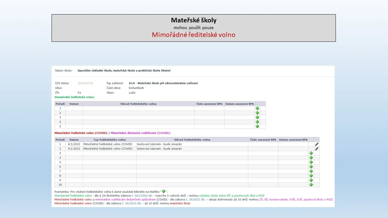Click the green plus icon in the Poznámka note

tap(164, 191)
